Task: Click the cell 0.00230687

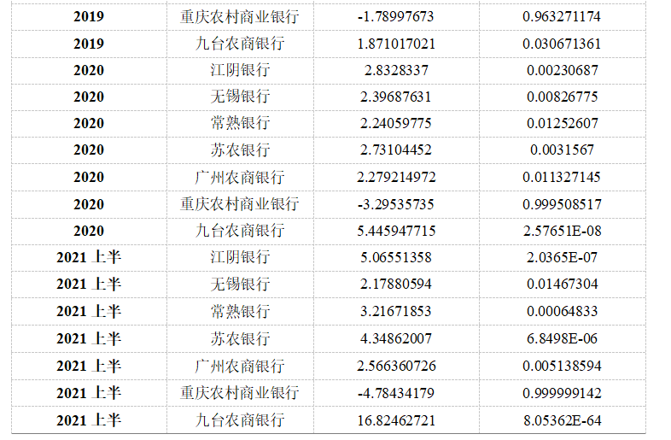Action: click(x=562, y=70)
